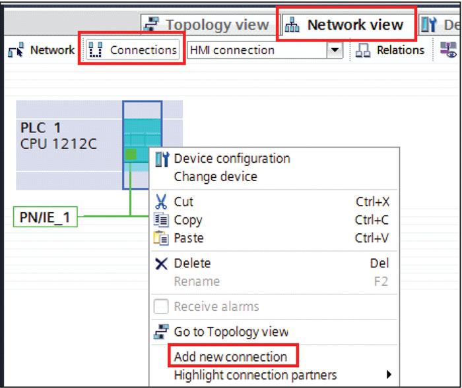
Task: Click the Go to Topology view icon
Action: [x=161, y=332]
